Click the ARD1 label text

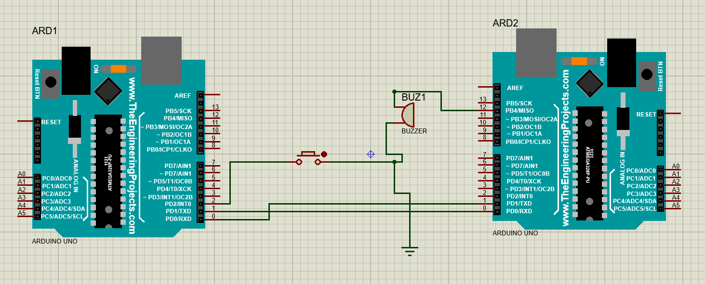coord(45,30)
